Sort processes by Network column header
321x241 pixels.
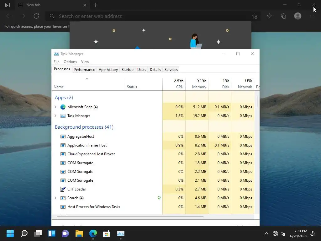(x=243, y=84)
